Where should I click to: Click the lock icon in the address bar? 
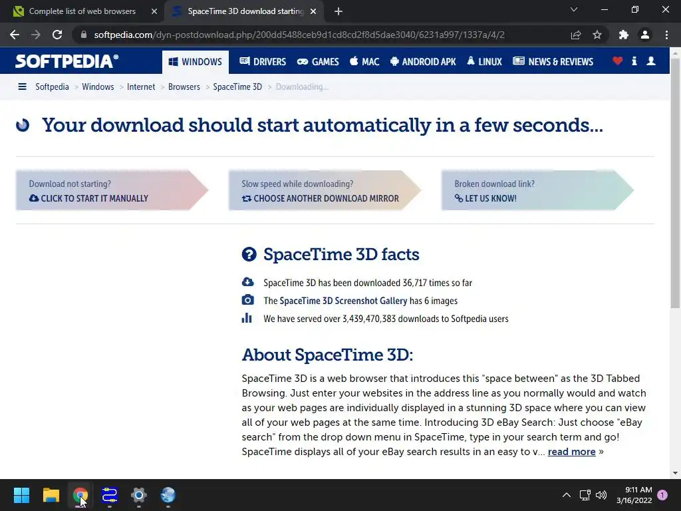pyautogui.click(x=83, y=35)
